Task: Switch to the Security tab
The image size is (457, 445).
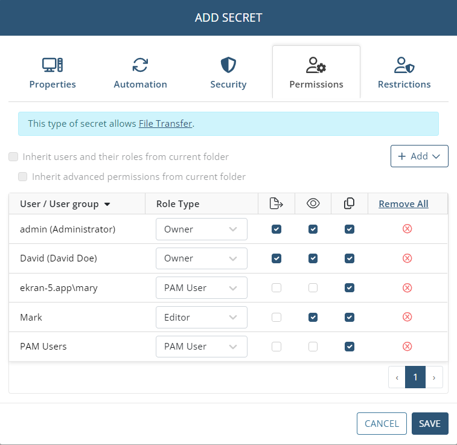Action: click(x=228, y=74)
